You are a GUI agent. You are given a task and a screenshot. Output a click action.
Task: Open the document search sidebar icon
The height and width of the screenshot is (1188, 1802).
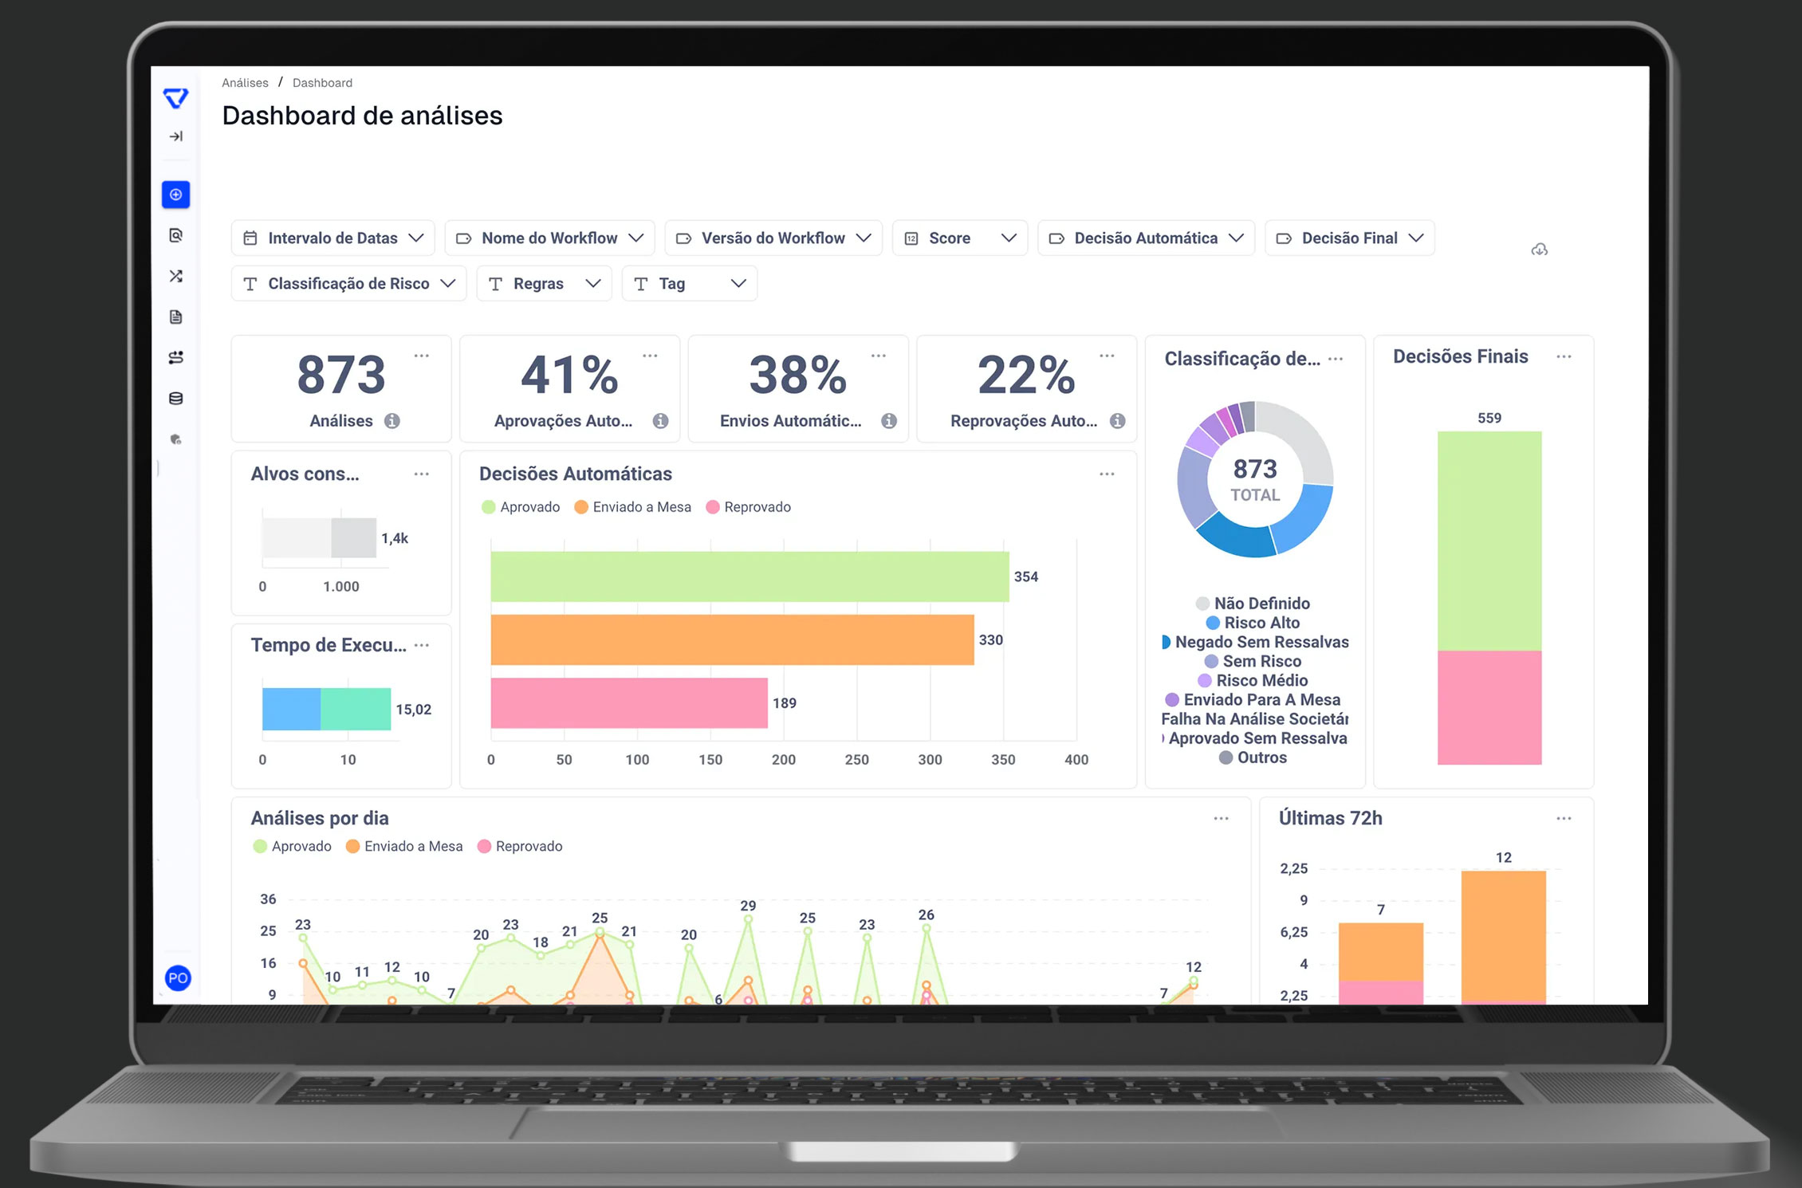click(176, 235)
